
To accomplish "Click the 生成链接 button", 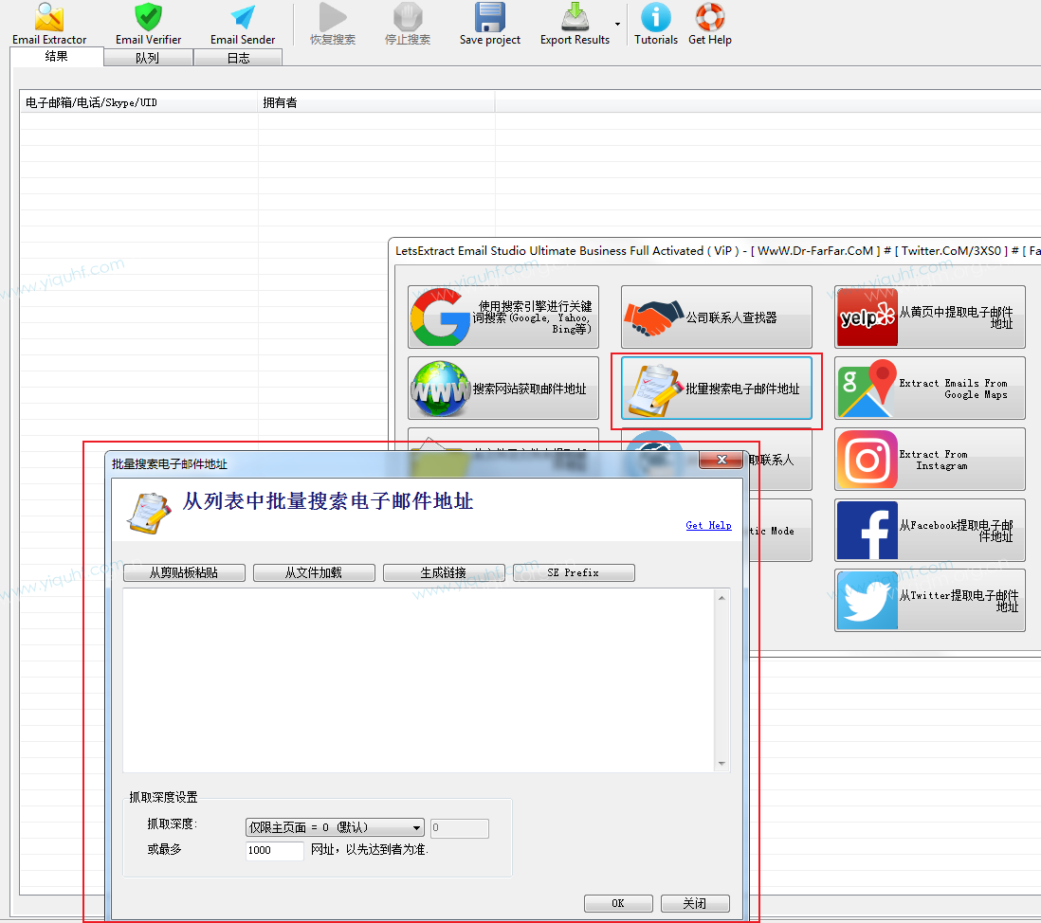I will click(x=444, y=572).
